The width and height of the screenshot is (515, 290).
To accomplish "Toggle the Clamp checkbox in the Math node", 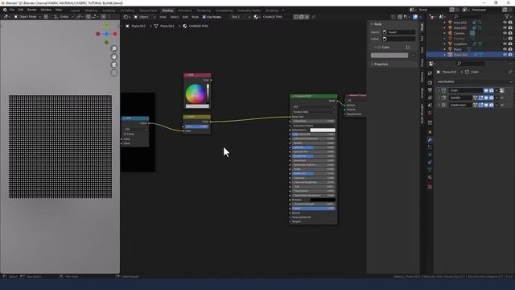I will 125,135.
